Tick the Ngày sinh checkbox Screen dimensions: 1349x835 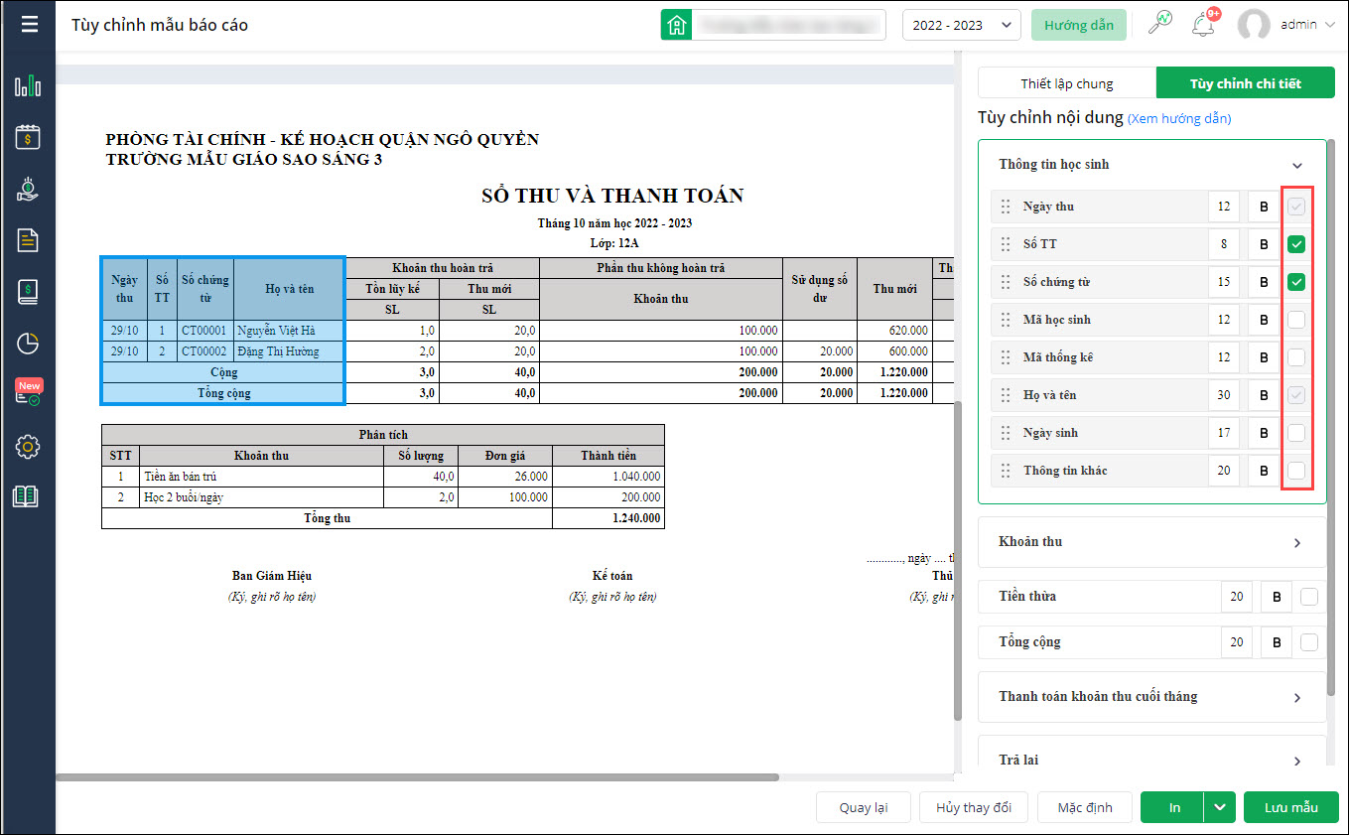(1296, 433)
